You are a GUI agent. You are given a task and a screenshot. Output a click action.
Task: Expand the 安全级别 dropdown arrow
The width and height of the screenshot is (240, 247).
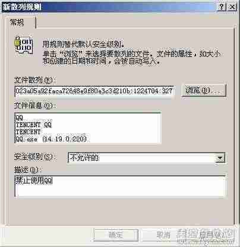(x=220, y=158)
